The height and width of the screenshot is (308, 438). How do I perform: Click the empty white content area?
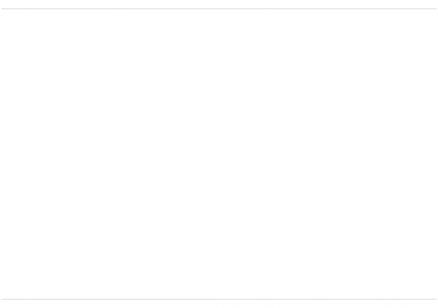click(219, 154)
